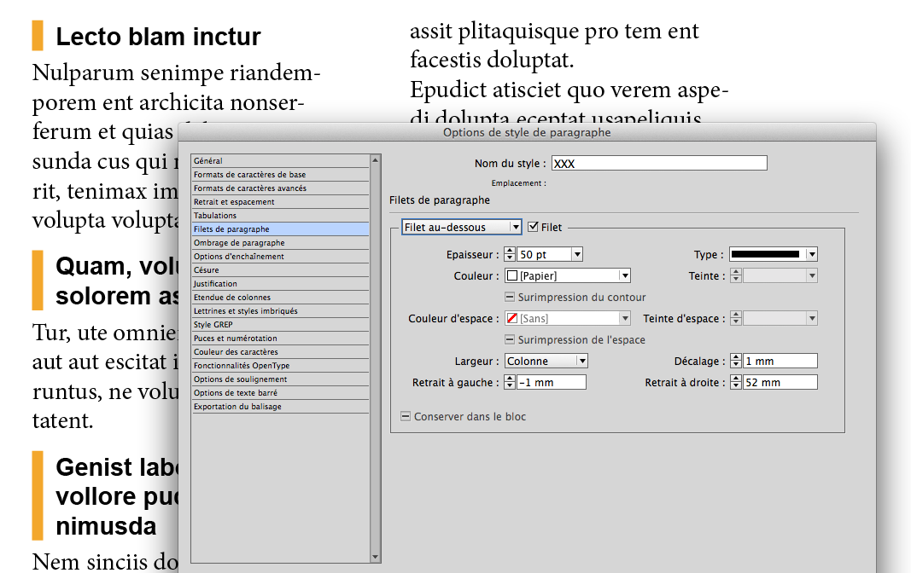Open the Couleur [Papier] dropdown
The height and width of the screenshot is (573, 911).
pyautogui.click(x=568, y=275)
